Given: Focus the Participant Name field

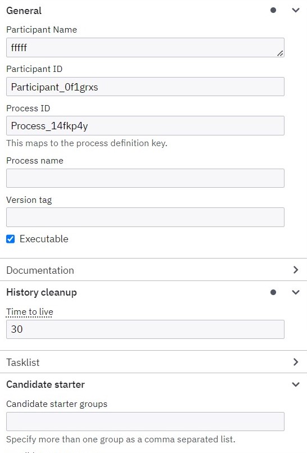Looking at the screenshot, I should click(x=145, y=47).
